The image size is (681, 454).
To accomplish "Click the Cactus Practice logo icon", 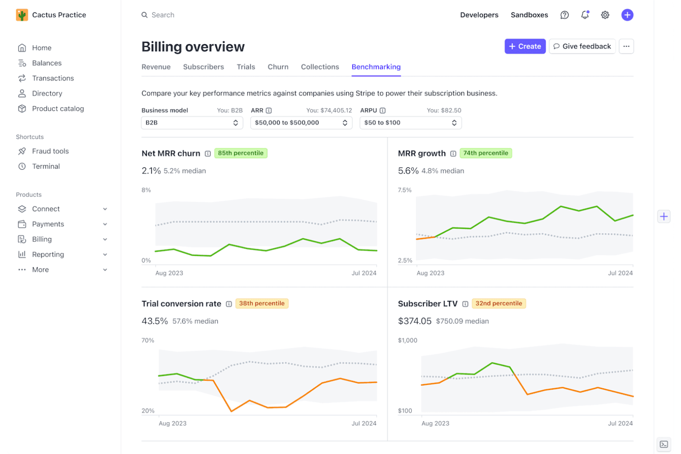I will coord(22,15).
